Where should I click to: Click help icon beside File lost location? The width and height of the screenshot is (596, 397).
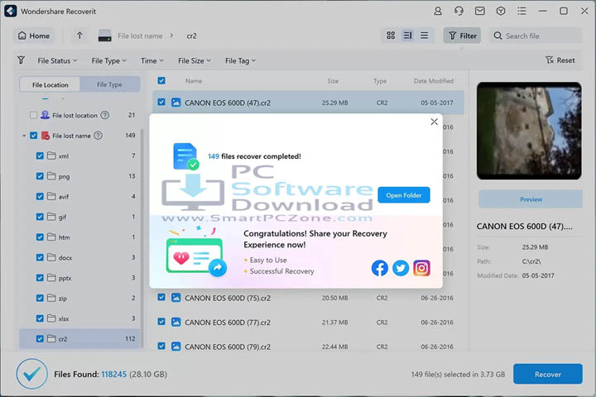pos(105,115)
